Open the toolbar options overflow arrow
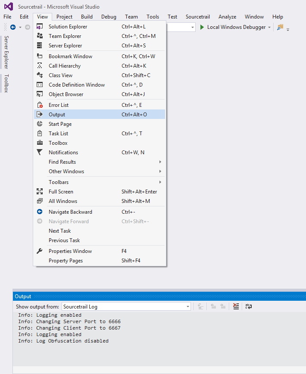 click(288, 29)
